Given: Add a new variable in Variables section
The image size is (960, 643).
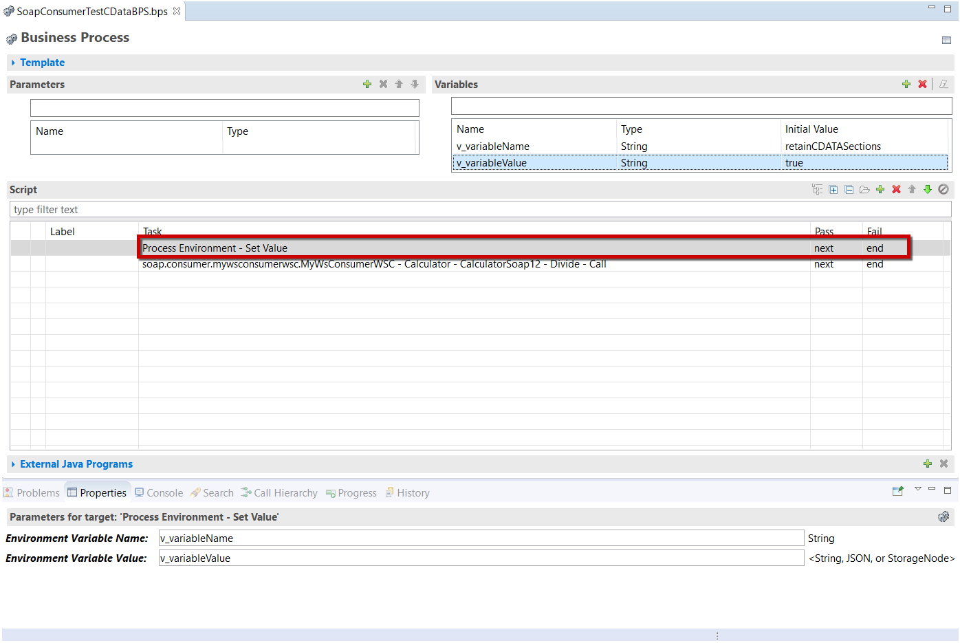Looking at the screenshot, I should [906, 84].
